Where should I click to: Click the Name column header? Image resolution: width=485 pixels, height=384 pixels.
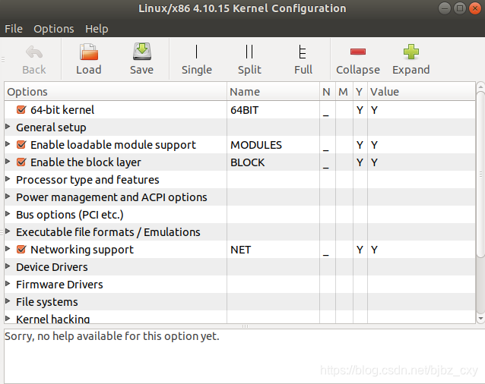click(273, 92)
